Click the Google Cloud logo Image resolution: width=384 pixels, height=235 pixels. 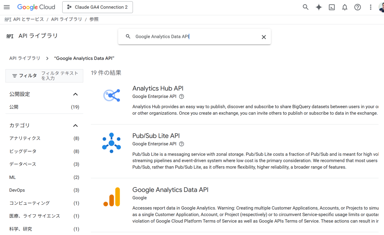point(36,7)
